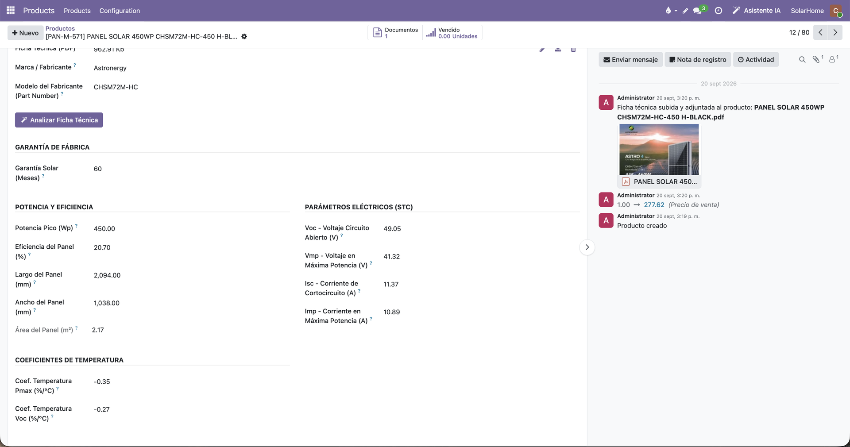Open the gear actions menu beside title
The height and width of the screenshot is (447, 850).
point(244,36)
